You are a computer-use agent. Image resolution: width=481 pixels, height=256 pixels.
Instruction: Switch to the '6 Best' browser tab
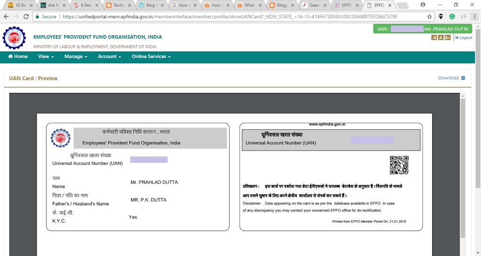(x=85, y=5)
